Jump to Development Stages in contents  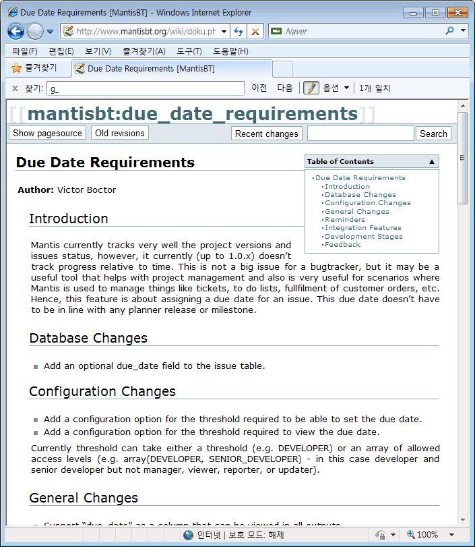tap(363, 236)
